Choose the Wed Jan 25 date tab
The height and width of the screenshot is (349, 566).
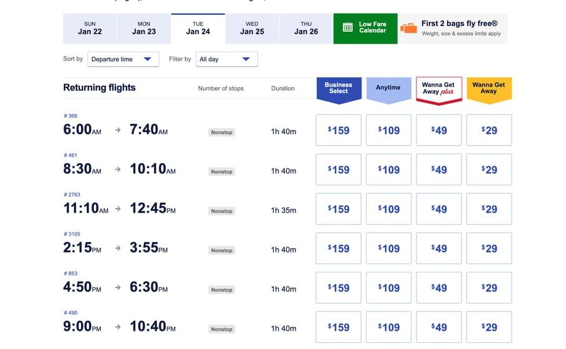(252, 29)
